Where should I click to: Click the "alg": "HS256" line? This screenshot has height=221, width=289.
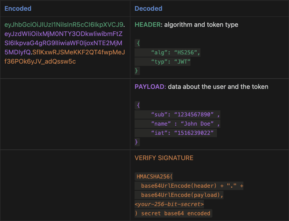tap(176, 52)
